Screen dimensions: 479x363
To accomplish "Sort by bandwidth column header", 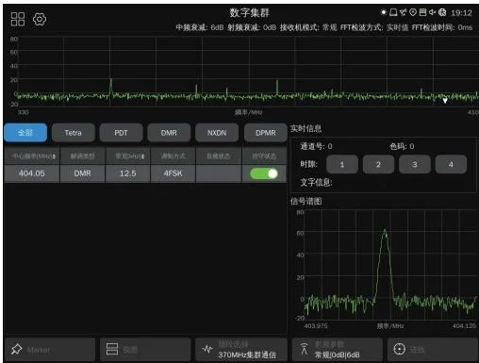I will click(x=128, y=156).
